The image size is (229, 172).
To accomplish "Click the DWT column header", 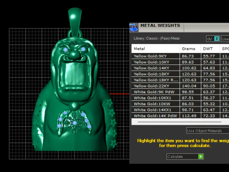I will (210, 49).
